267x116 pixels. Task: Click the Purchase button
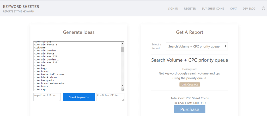coord(190,109)
